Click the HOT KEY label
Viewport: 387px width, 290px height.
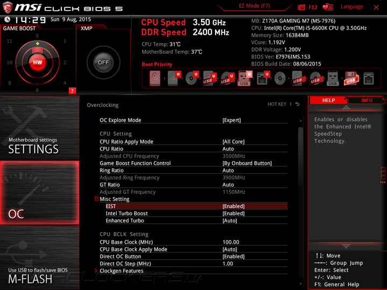(277, 104)
